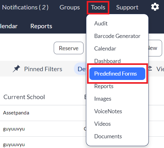Image resolution: width=164 pixels, height=148 pixels.
Task: Select Calendar in the Tools dropdown
Action: point(105,49)
